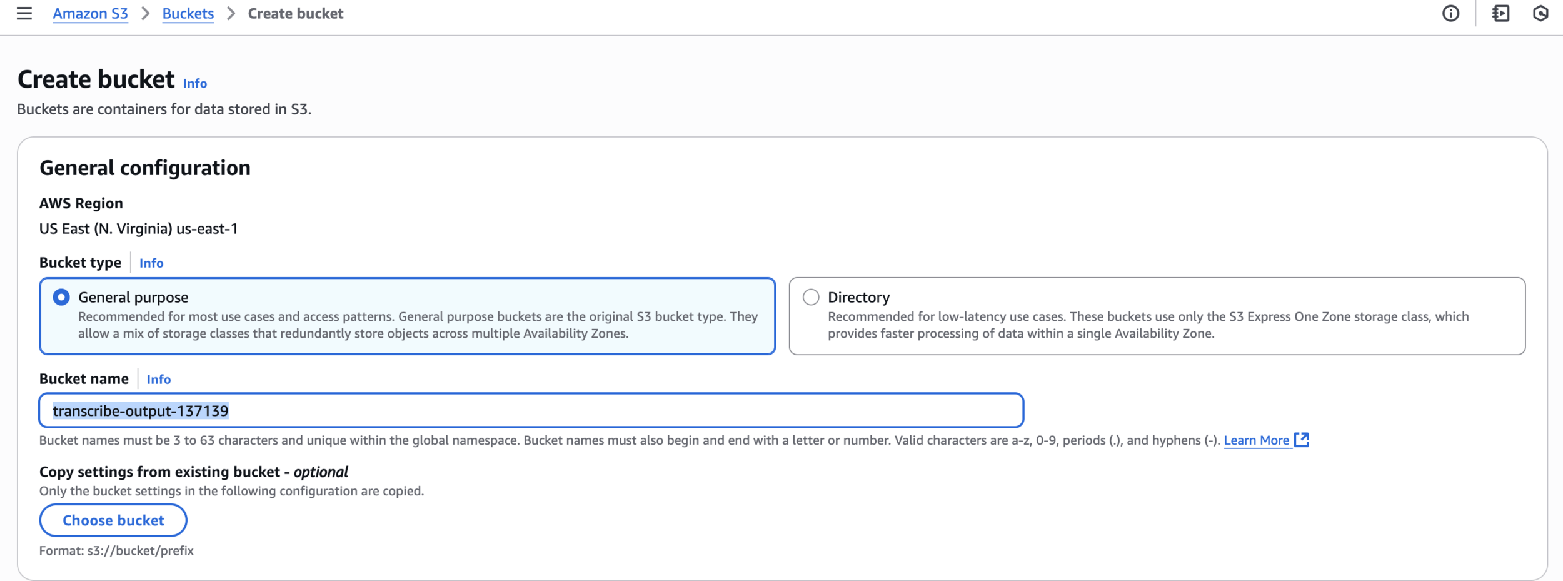Click the Create bucket breadcrumb text
This screenshot has width=1563, height=581.
tap(296, 14)
